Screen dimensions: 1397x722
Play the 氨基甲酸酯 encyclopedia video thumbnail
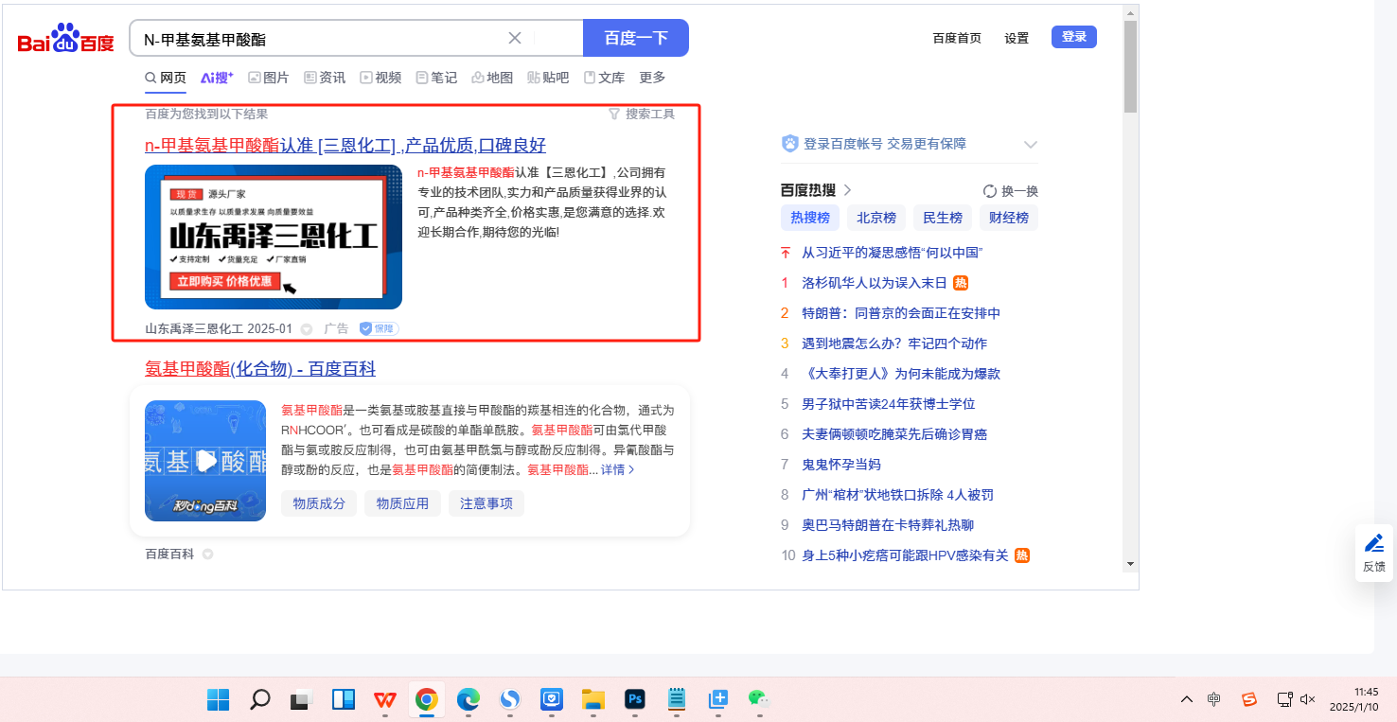coord(205,461)
